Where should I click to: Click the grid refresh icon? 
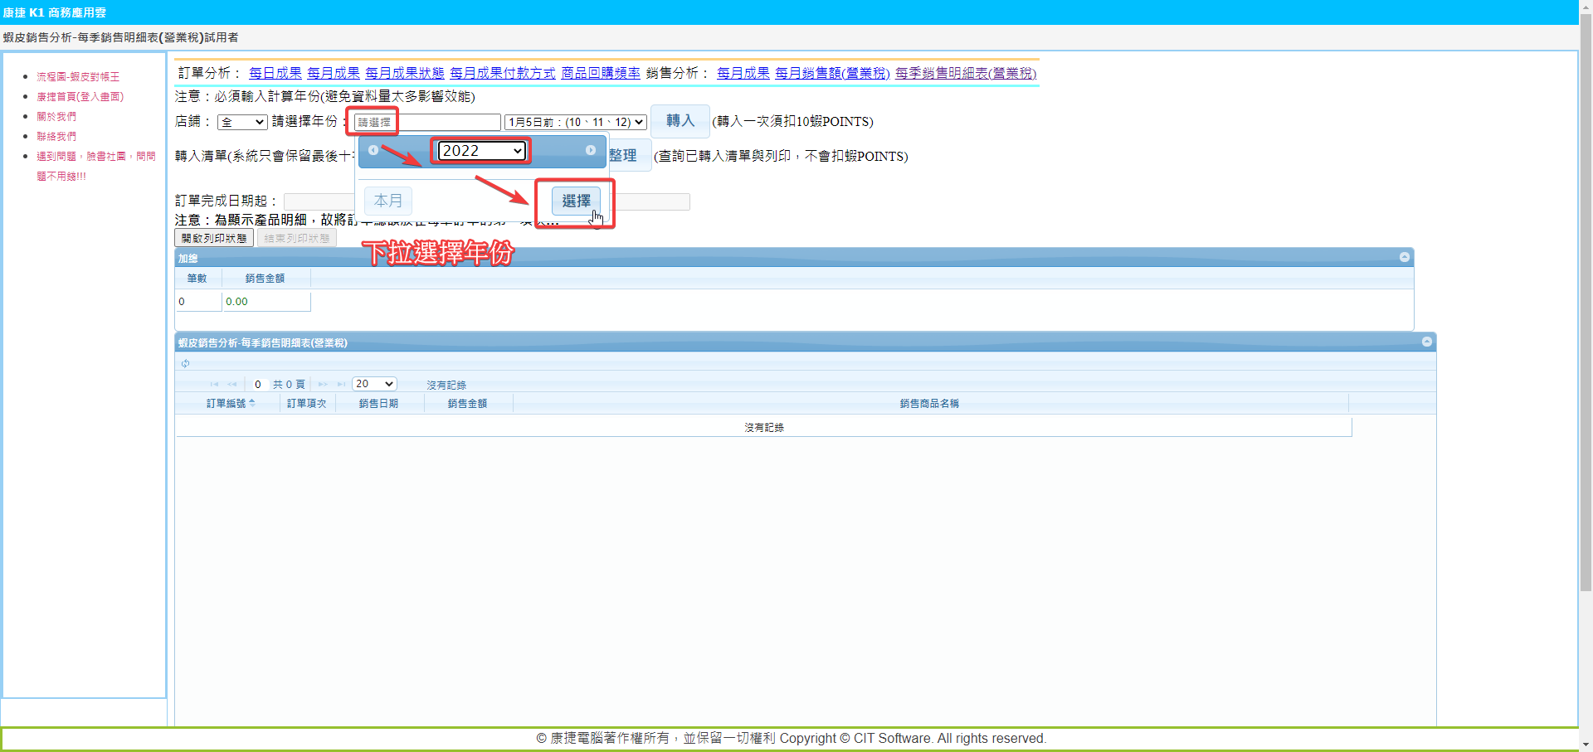pos(185,364)
